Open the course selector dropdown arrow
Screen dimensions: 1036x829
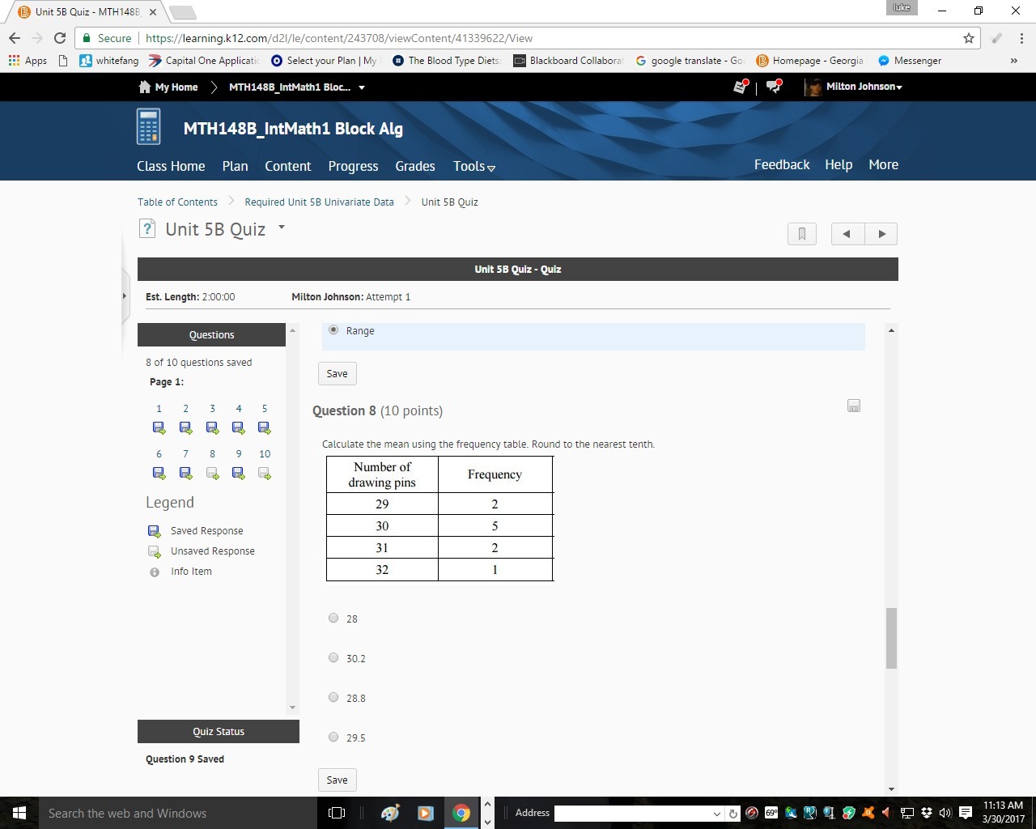362,87
